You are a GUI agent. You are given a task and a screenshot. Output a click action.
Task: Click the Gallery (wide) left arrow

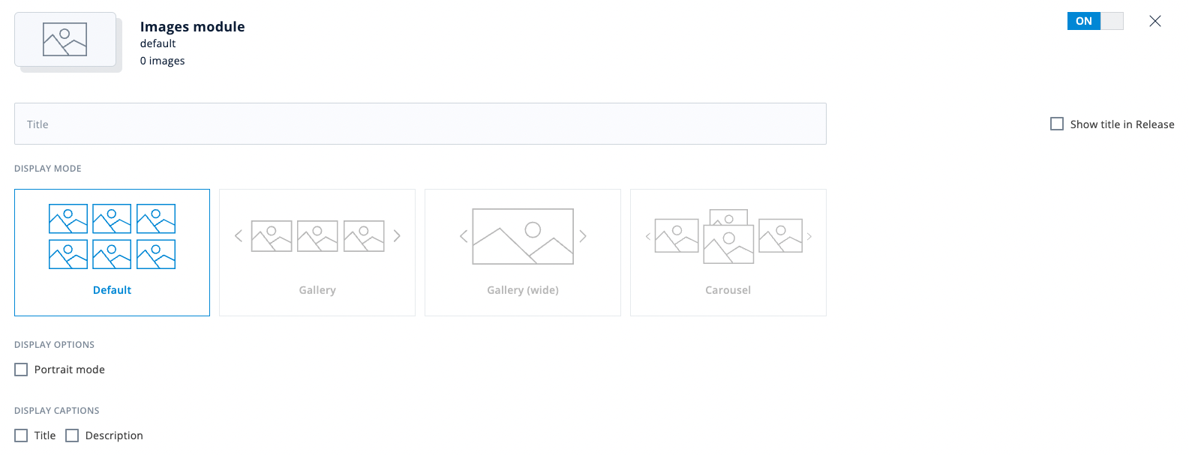click(x=464, y=236)
